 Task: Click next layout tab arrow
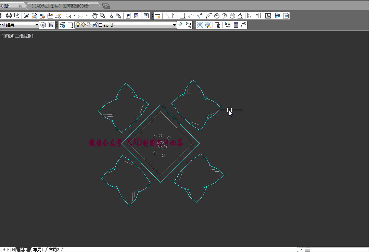9,249
